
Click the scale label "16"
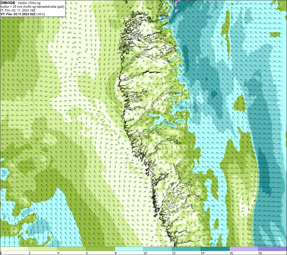pos(231,253)
